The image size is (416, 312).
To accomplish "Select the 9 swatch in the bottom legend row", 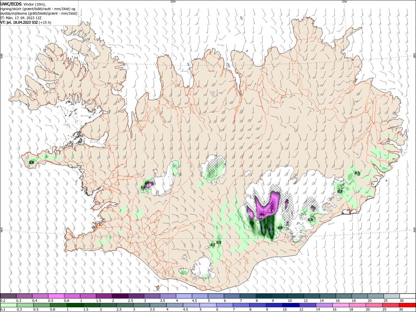I will click(275, 305).
